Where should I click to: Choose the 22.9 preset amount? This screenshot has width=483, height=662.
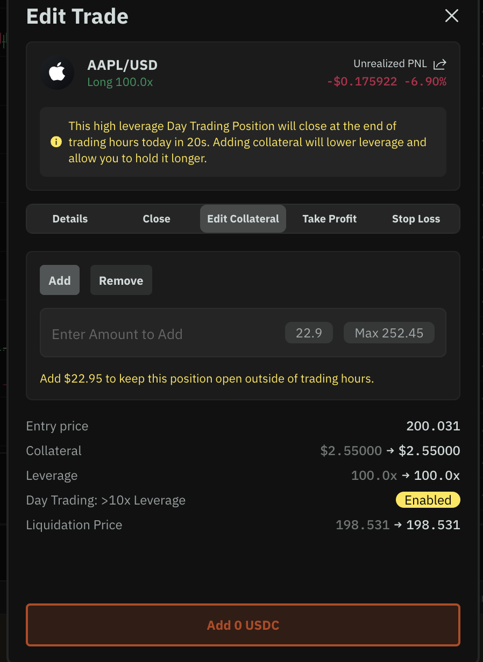pos(309,333)
